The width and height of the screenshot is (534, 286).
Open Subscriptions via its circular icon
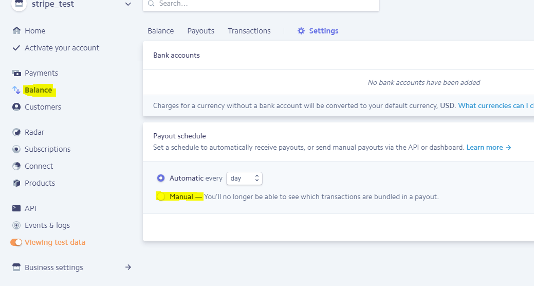pyautogui.click(x=16, y=149)
